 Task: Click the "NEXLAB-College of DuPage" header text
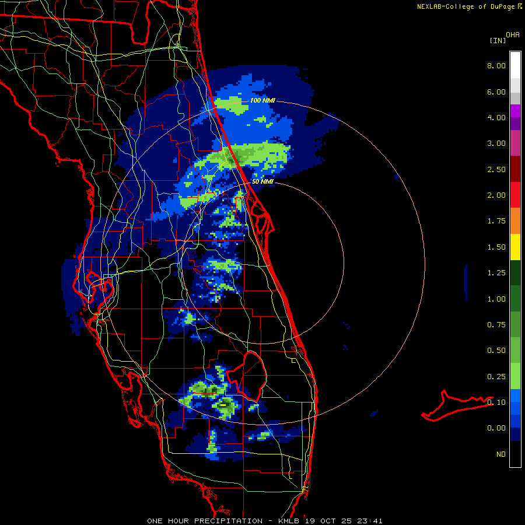coord(466,6)
